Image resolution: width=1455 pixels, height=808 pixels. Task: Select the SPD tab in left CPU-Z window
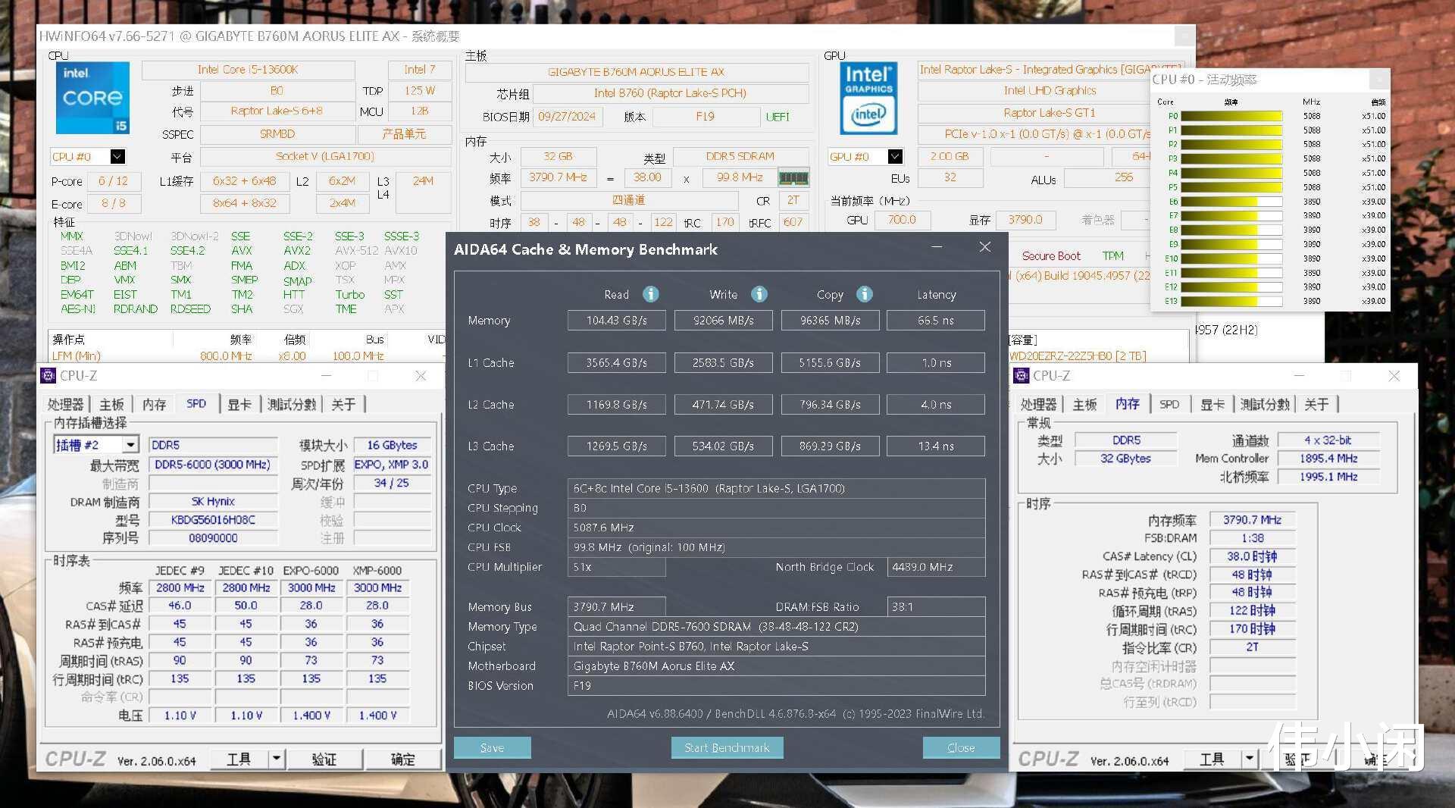point(196,404)
